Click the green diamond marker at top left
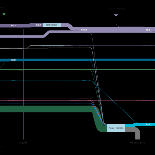The height and width of the screenshot is (155, 155). (x=4, y=14)
